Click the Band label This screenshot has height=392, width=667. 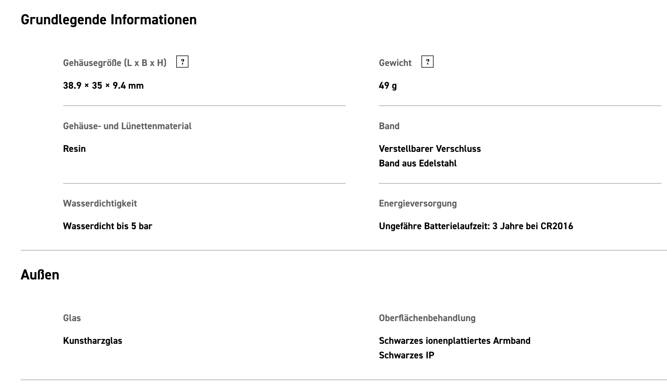(x=389, y=126)
